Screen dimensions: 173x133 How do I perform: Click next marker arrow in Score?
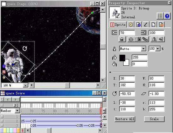[16, 100]
